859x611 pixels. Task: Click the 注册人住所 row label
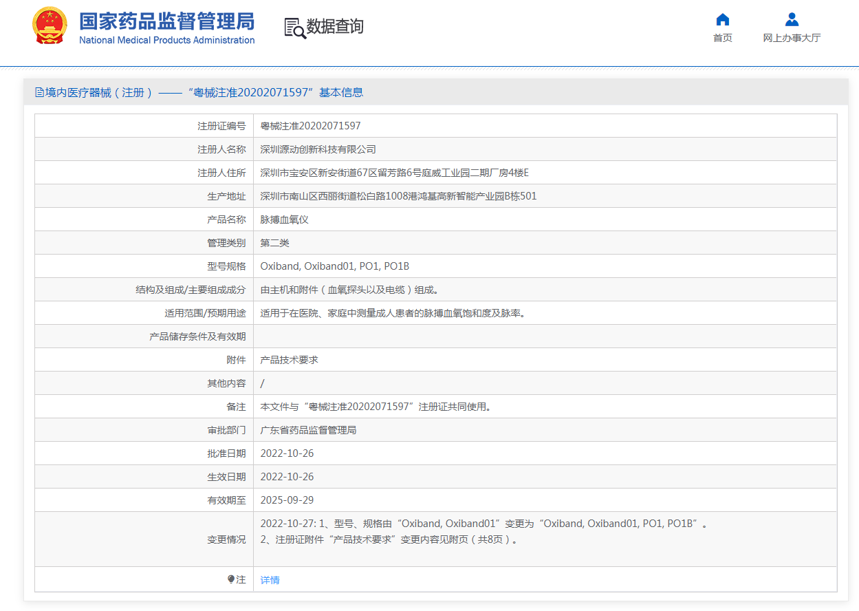pos(221,173)
